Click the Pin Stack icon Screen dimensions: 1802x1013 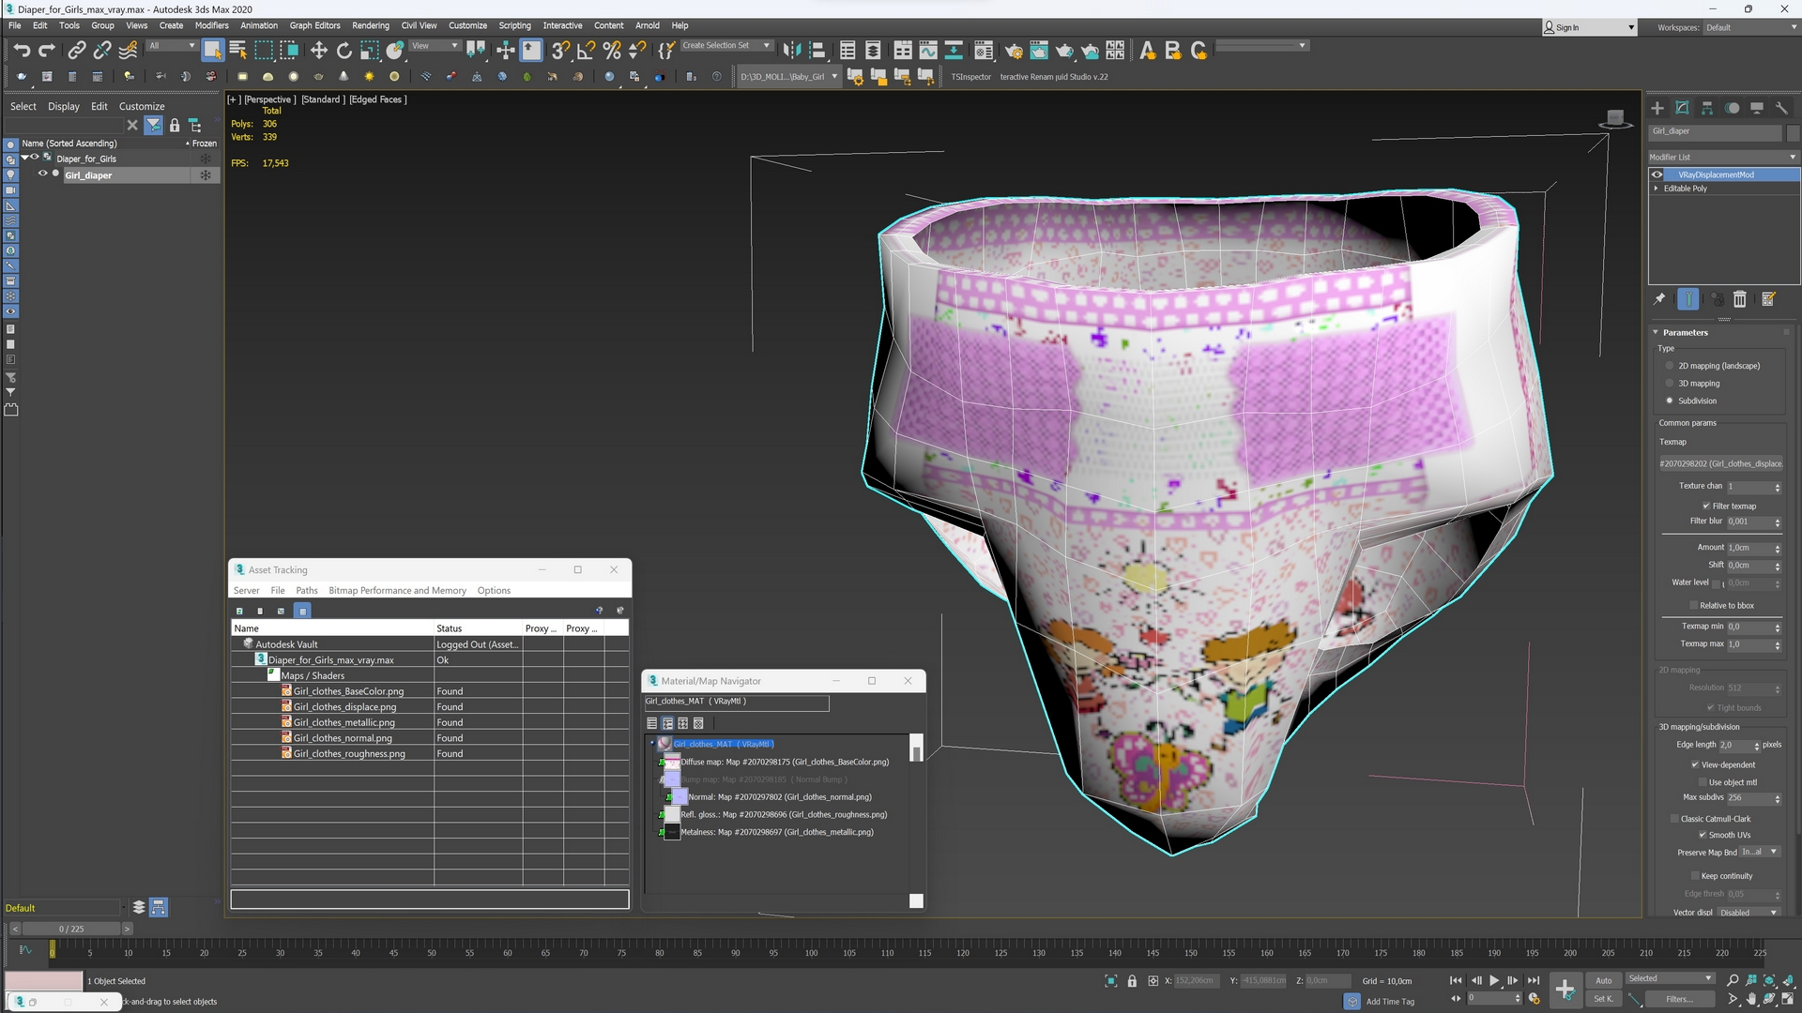[x=1659, y=299]
